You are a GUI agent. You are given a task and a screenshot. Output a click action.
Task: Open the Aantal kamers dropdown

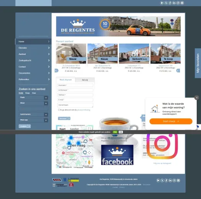coord(33,115)
